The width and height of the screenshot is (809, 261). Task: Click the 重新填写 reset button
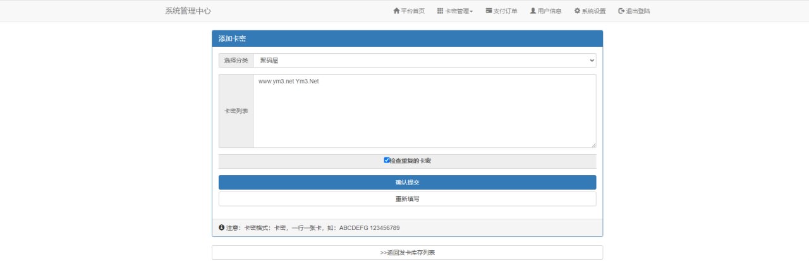click(x=407, y=198)
